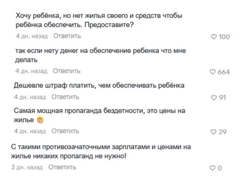Click the "Дешевле штраф платить" comment text
This screenshot has width=245, height=189.
[99, 86]
